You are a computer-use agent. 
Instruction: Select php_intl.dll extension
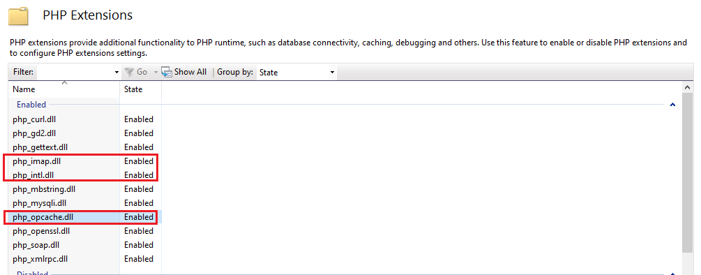pos(33,174)
